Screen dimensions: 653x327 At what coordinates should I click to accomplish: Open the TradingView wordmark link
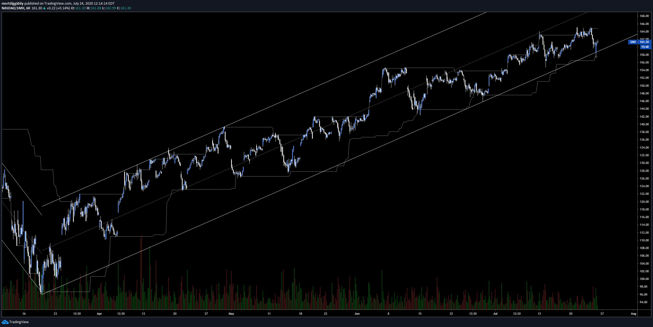tap(19, 322)
